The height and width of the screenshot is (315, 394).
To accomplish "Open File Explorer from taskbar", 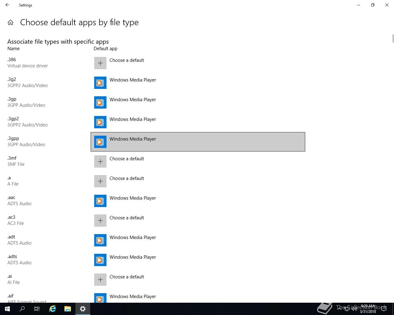I will [x=68, y=309].
